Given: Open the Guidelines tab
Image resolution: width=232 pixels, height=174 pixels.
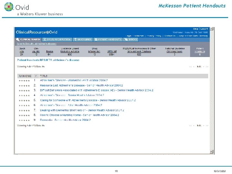Looking at the screenshot, I should (83, 40).
